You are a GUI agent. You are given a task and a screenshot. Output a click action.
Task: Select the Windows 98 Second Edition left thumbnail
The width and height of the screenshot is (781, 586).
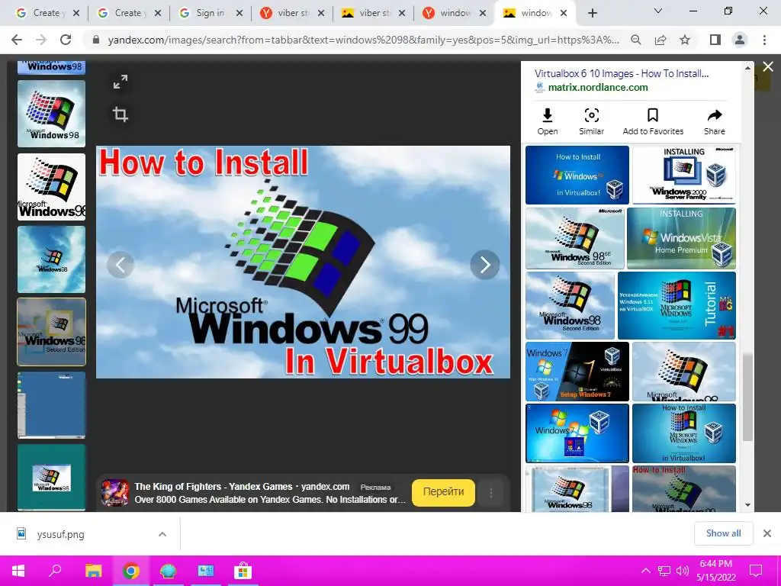tap(51, 332)
